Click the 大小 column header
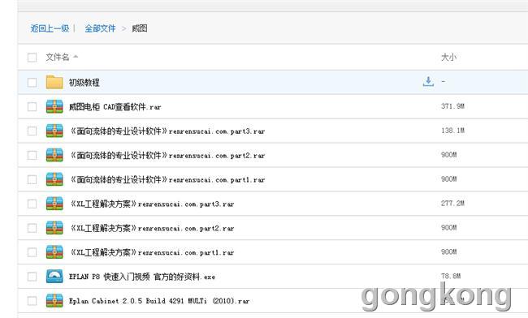Viewport: 528px width, 318px height. click(448, 57)
